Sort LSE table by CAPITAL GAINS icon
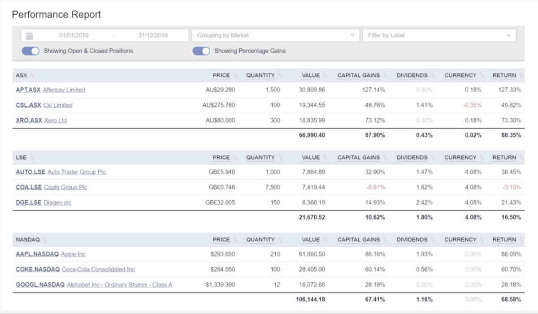The width and height of the screenshot is (538, 314). point(385,158)
